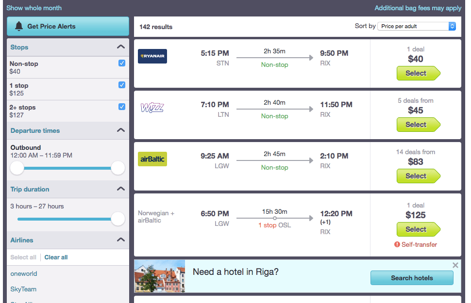Uncheck the 1 stop filter checkbox

tap(122, 85)
